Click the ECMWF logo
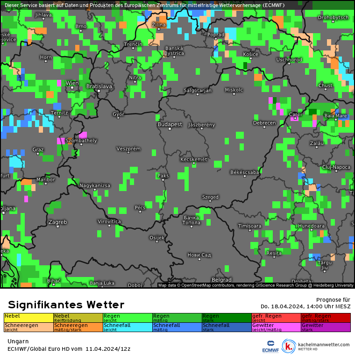The width and height of the screenshot is (355, 355). pos(270,346)
